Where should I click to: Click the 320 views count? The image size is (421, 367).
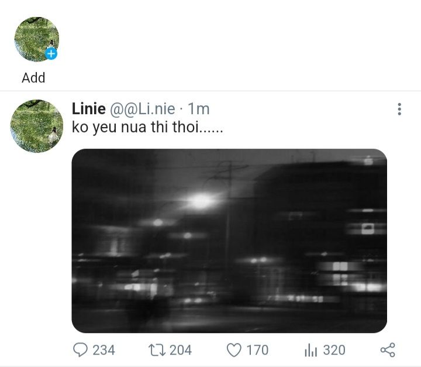tap(334, 350)
